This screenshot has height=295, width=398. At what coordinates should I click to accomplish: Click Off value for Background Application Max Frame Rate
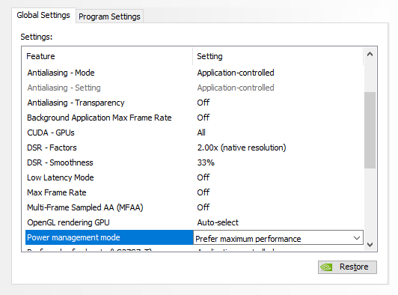coord(203,118)
